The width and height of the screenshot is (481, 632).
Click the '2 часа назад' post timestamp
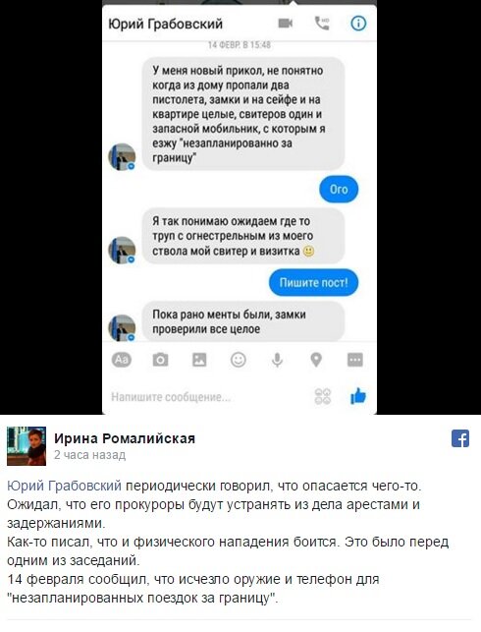tap(89, 455)
